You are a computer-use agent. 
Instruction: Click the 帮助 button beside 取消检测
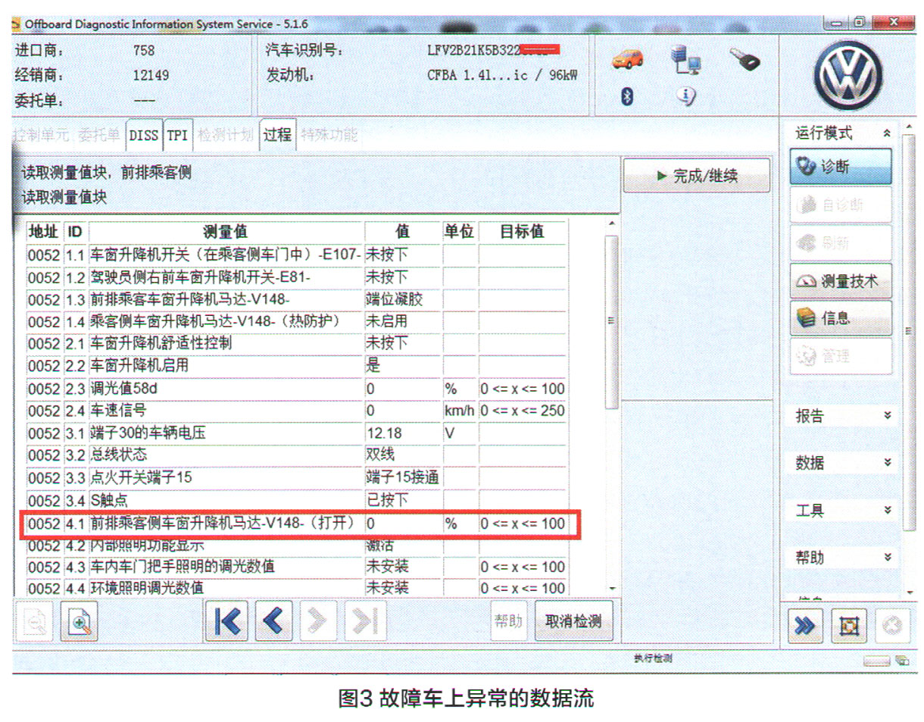(x=509, y=621)
